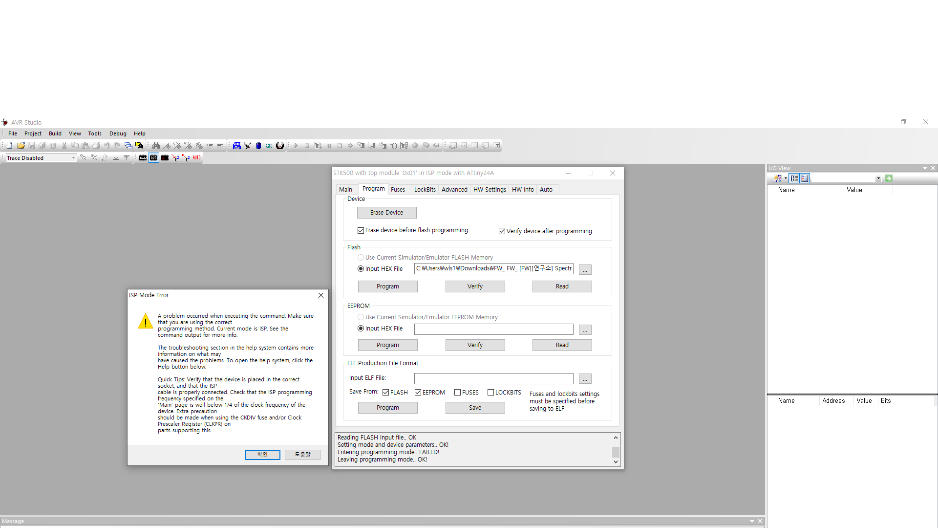Enable the FUSES save checkbox
The width and height of the screenshot is (938, 528).
click(458, 393)
